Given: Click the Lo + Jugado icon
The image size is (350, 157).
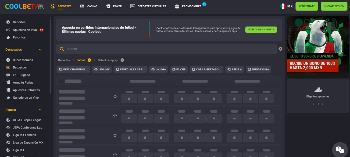Looking at the screenshot, I should [x=8, y=75].
